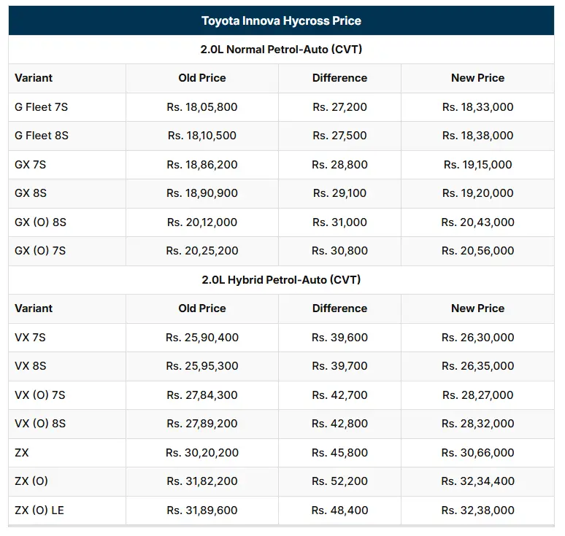
Task: Click the Old Price header in the Normal Petrol table
Action: pos(201,78)
